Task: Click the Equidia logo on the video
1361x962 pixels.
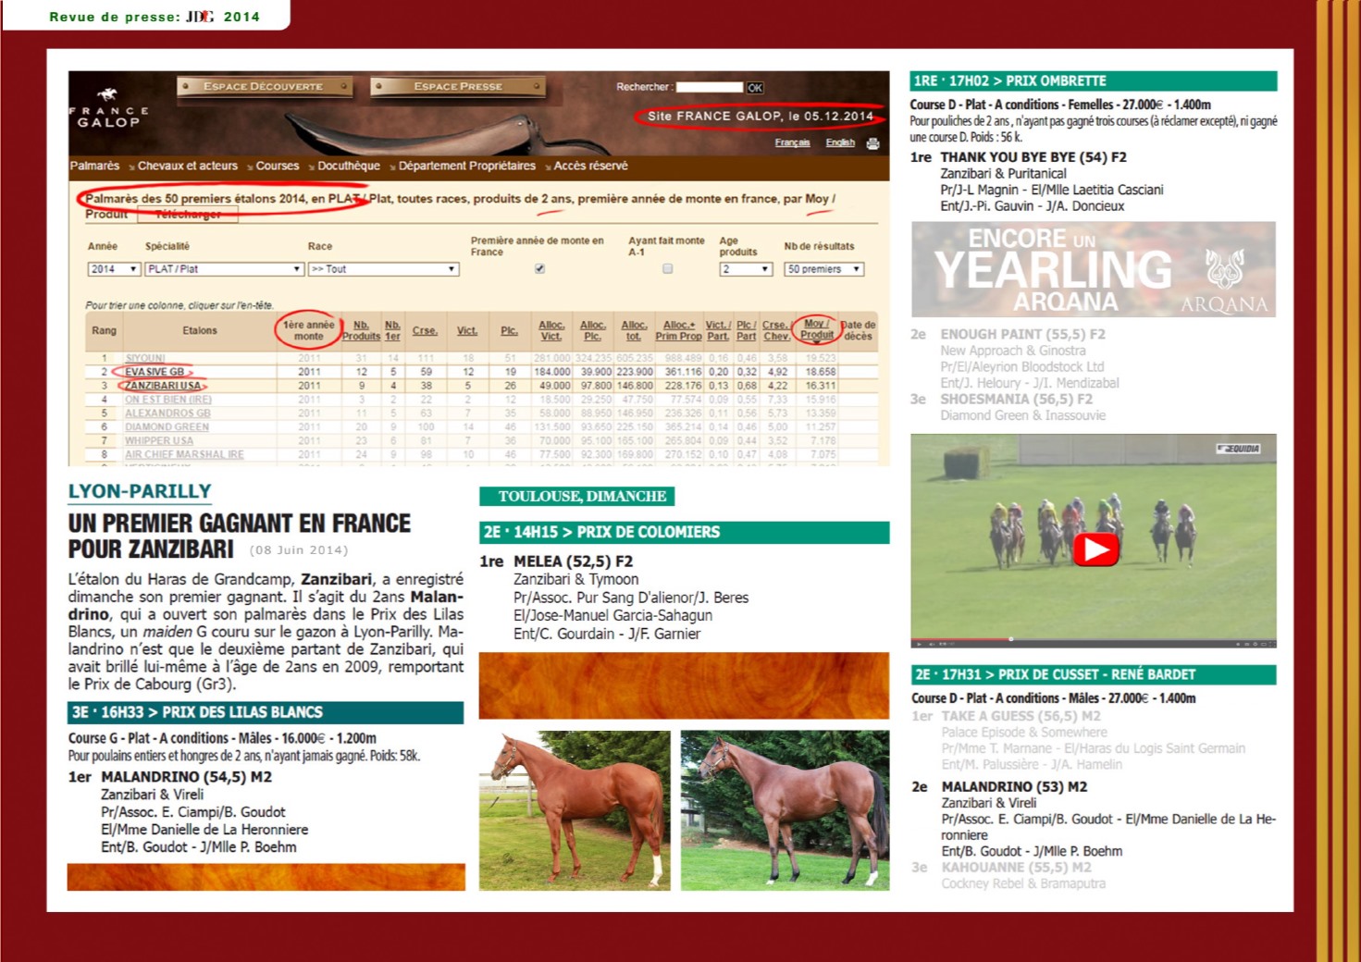Action: (1238, 449)
